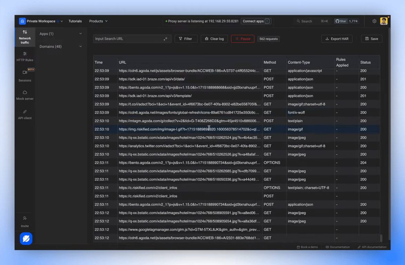This screenshot has height=265, width=405.
Task: Open the settings gear icon
Action: click(x=374, y=21)
